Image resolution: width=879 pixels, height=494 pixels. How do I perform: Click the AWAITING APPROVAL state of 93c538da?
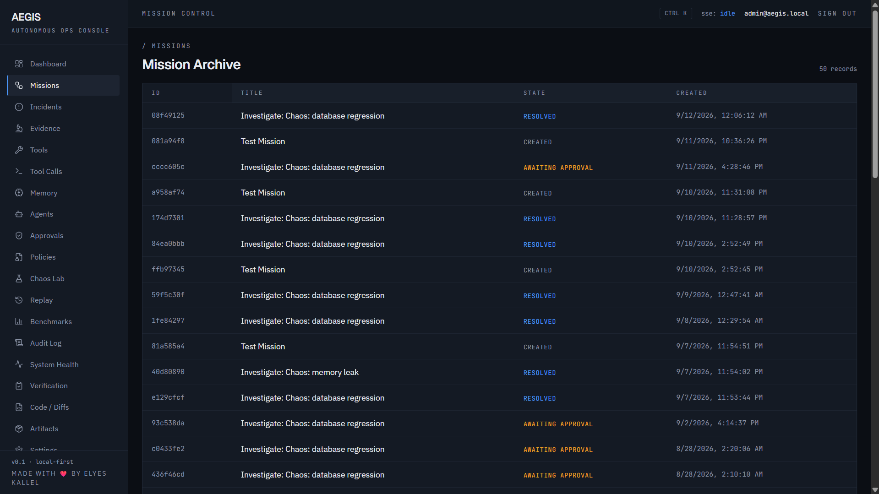tap(558, 424)
